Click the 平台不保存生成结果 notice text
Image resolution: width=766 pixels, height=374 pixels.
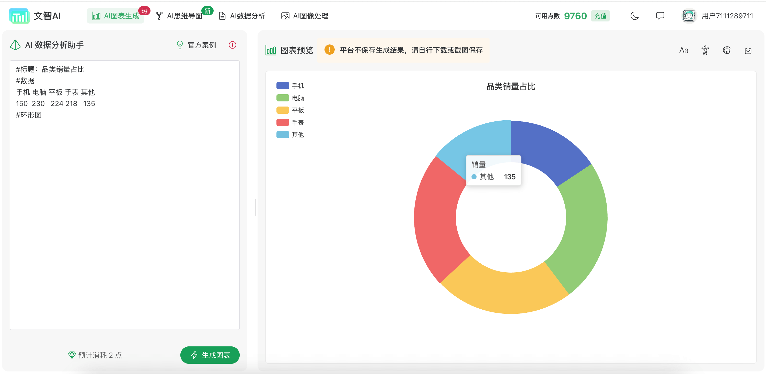[411, 50]
